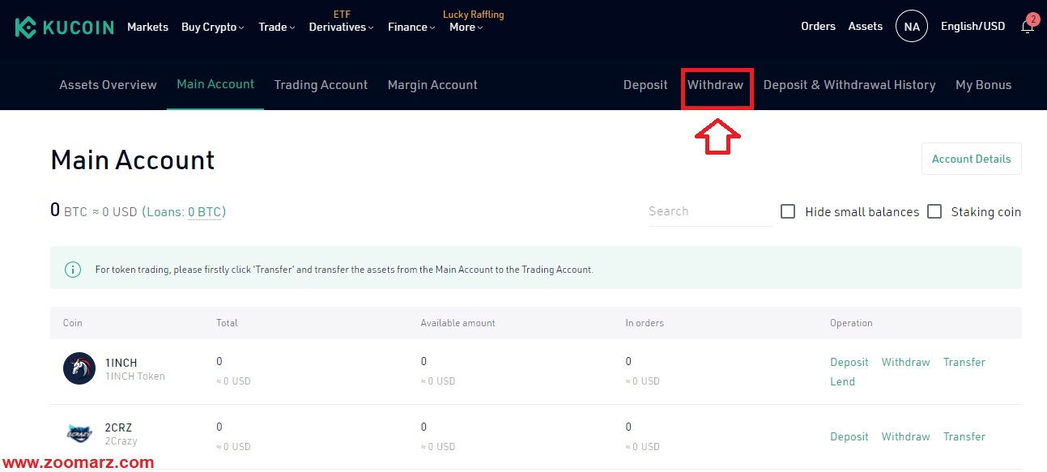Viewport: 1047px width, 472px height.
Task: Open the Trade dropdown menu
Action: (277, 27)
